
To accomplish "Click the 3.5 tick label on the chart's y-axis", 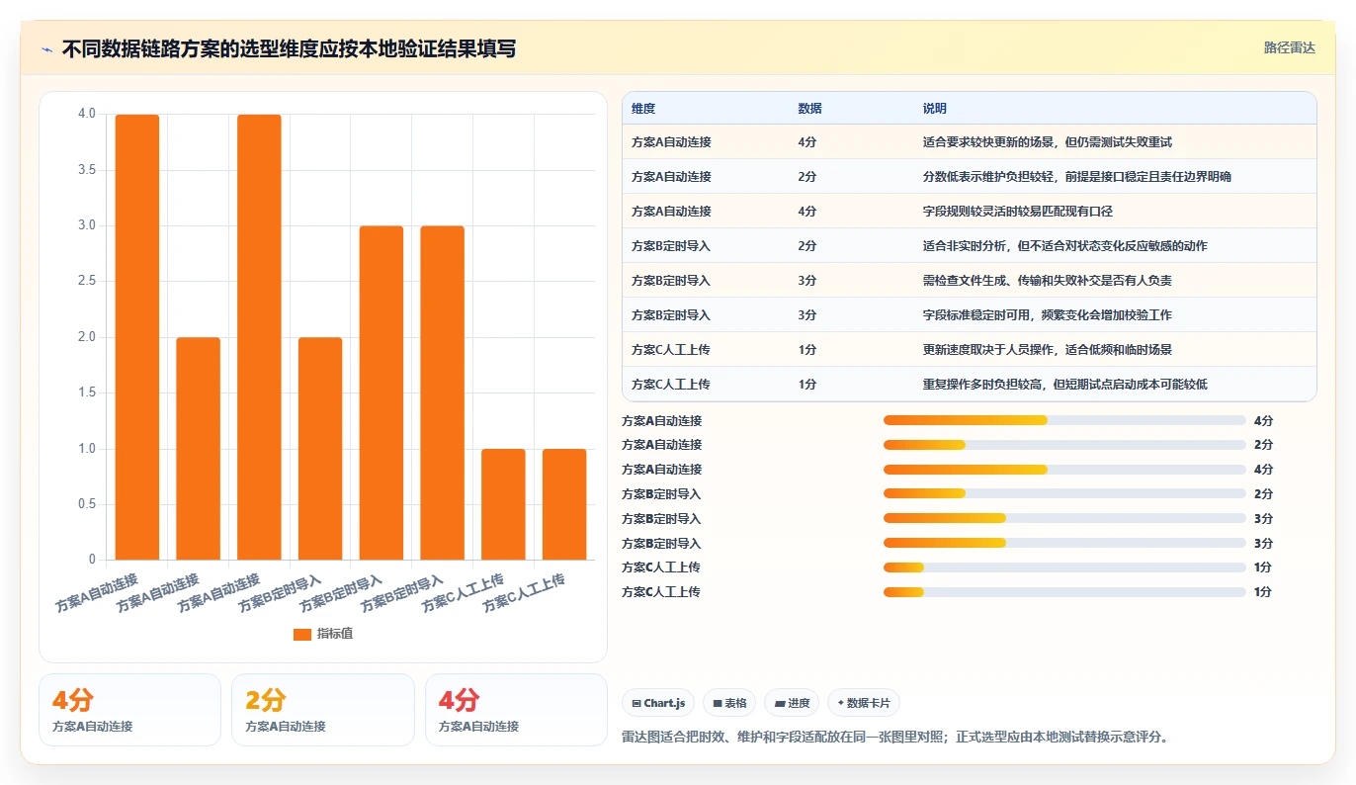I will 87,170.
